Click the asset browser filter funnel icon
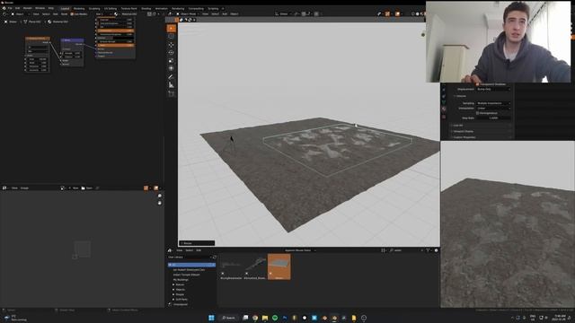 [x=428, y=250]
